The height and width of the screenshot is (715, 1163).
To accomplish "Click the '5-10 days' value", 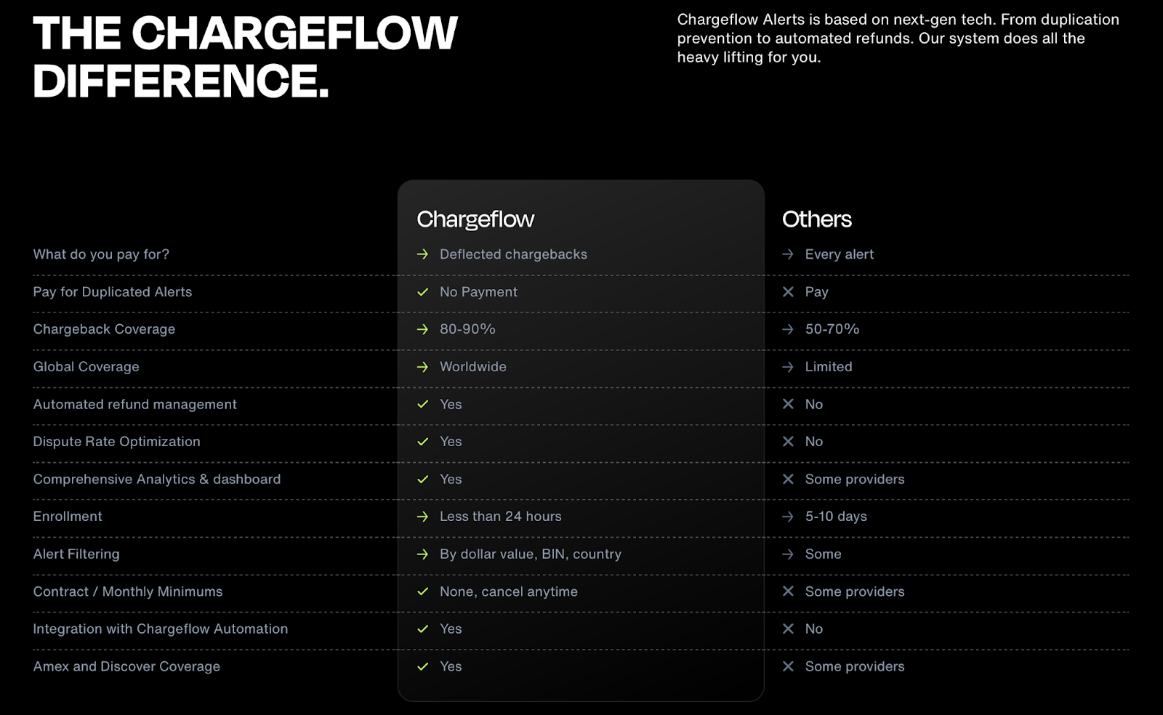I will (x=836, y=517).
